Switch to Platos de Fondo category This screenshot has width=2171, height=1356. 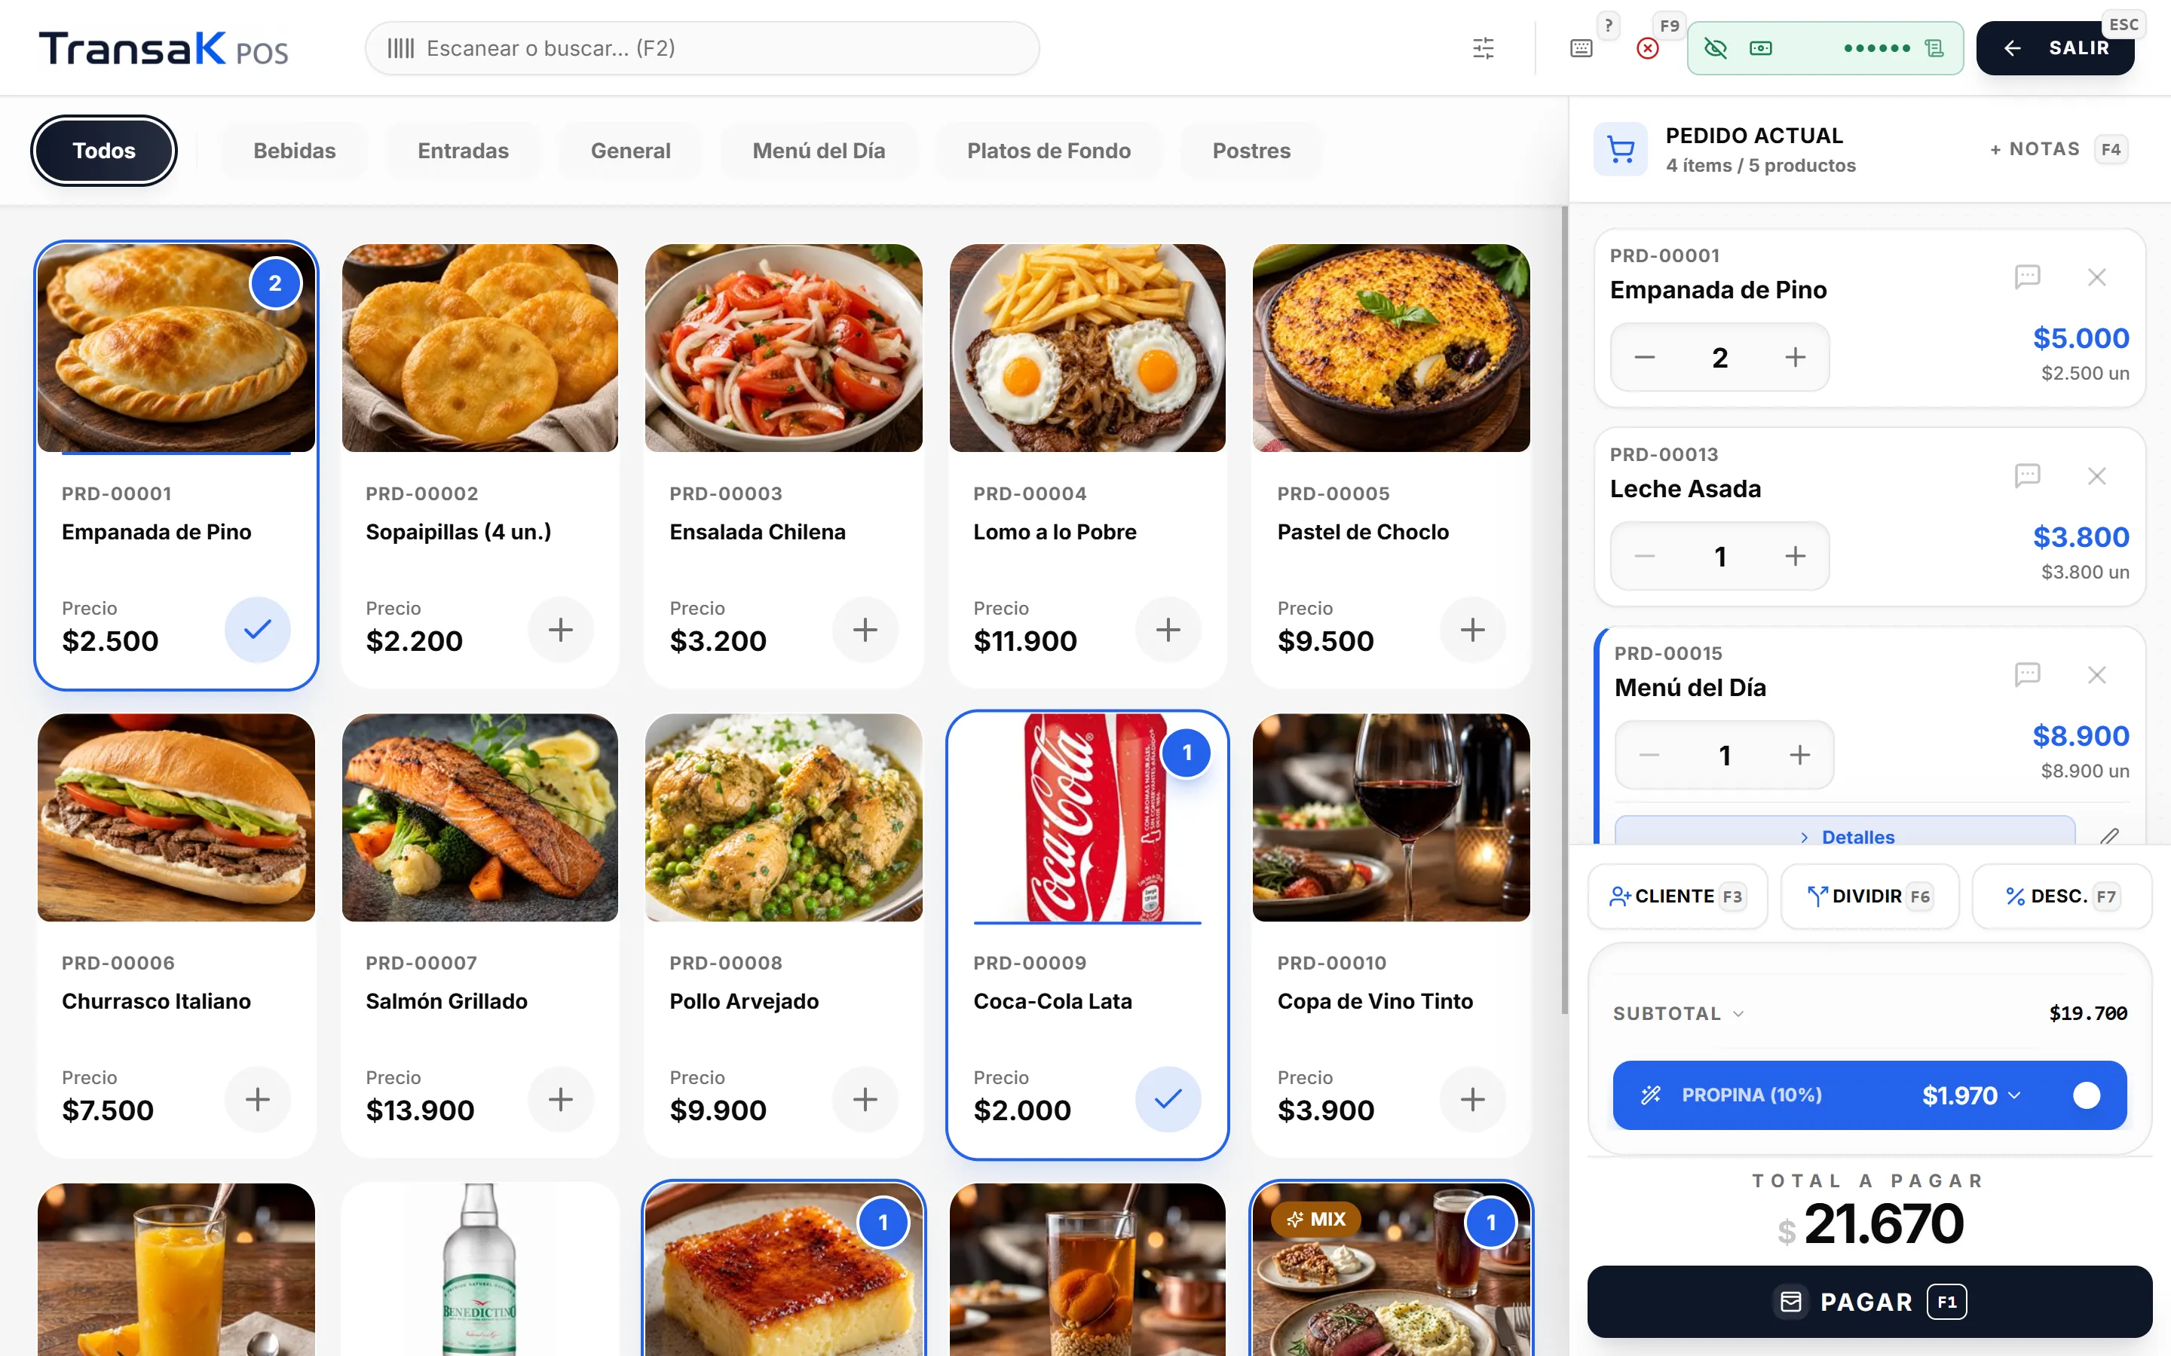point(1048,151)
